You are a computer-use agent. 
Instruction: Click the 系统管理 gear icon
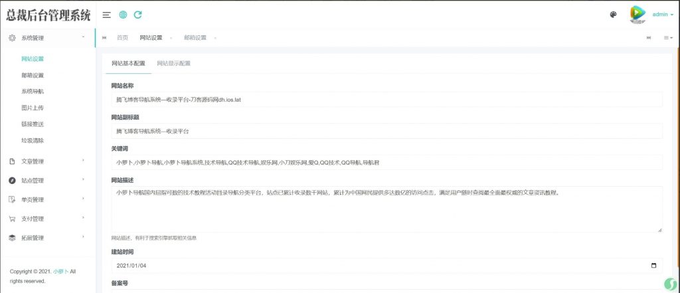coord(12,38)
